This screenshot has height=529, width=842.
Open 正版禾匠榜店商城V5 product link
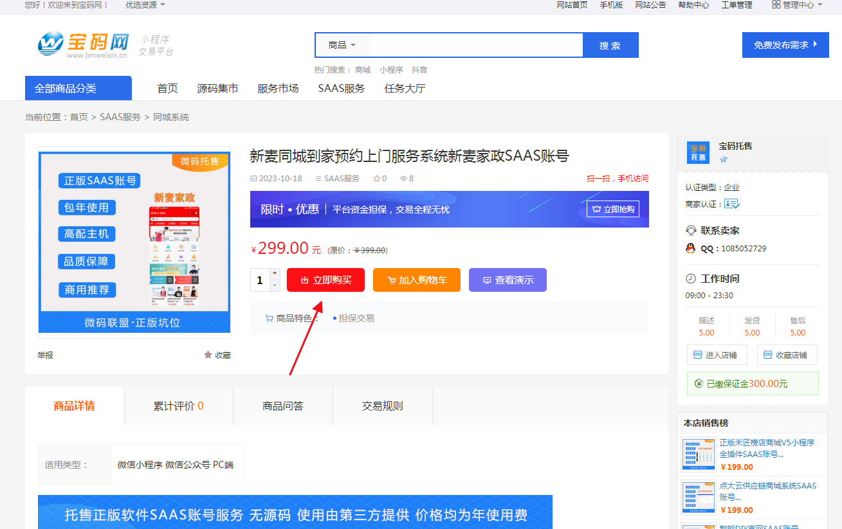click(x=767, y=448)
